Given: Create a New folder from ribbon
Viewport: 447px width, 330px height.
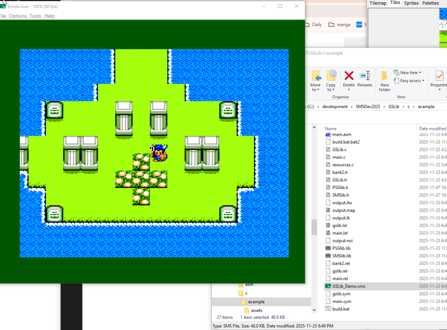Looking at the screenshot, I should 384,80.
